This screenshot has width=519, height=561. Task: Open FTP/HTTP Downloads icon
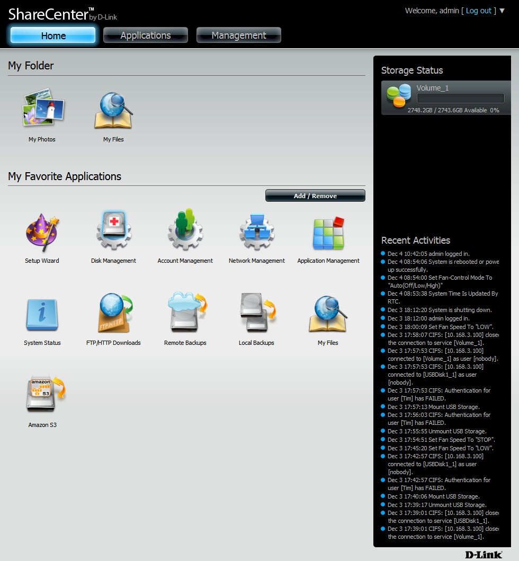(115, 313)
